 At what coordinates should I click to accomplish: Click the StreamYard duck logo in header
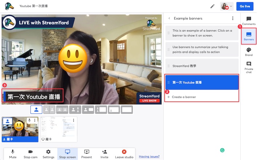point(9,6)
